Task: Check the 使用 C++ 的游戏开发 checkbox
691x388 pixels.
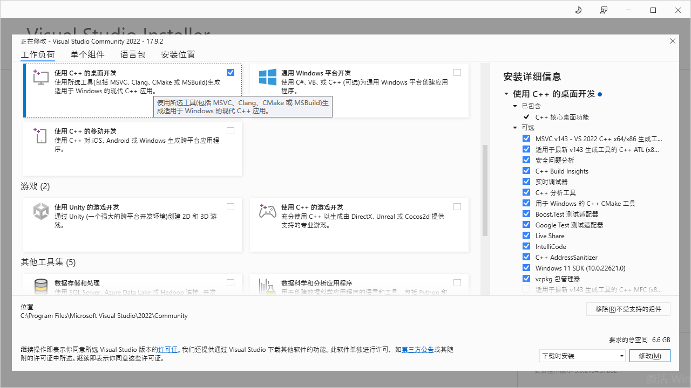Action: pos(457,206)
